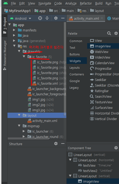Hide the Structure panel
The width and height of the screenshot is (119, 184).
63,144
